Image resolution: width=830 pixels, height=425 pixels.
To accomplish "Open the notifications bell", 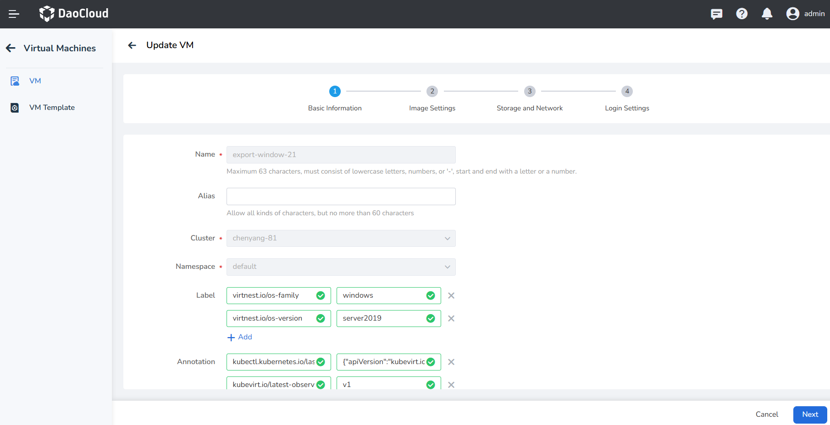I will pyautogui.click(x=767, y=14).
